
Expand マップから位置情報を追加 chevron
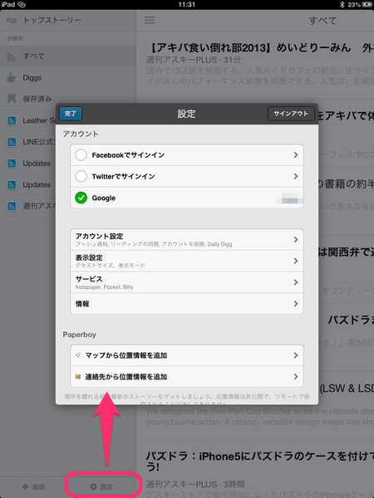point(296,355)
